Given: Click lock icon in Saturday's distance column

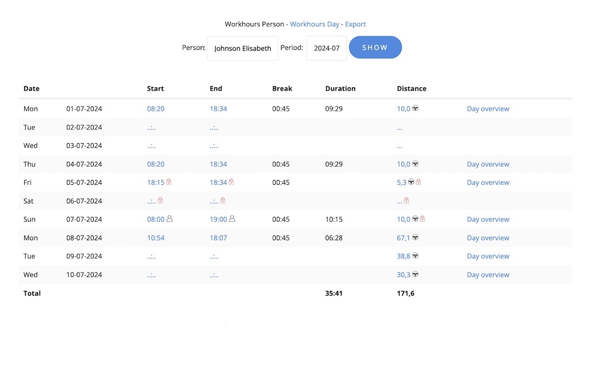Looking at the screenshot, I should click(x=407, y=201).
